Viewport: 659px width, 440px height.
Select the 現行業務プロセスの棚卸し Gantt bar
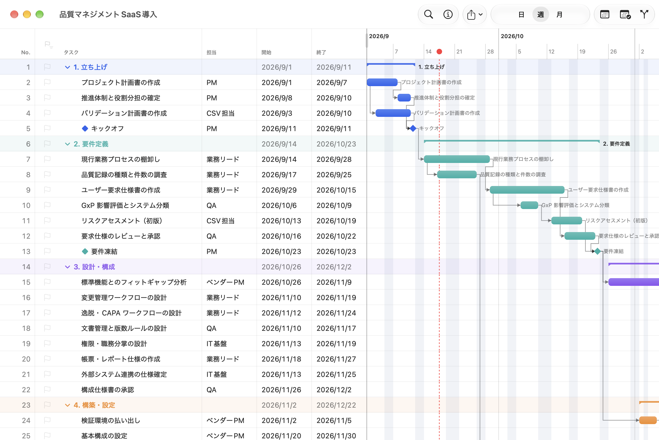(x=457, y=159)
